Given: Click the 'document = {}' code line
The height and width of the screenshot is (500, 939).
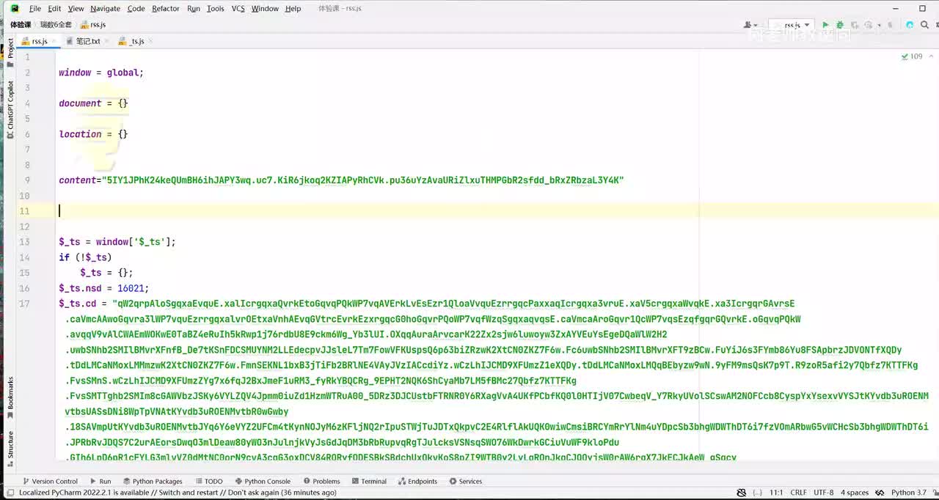Looking at the screenshot, I should click(x=93, y=103).
